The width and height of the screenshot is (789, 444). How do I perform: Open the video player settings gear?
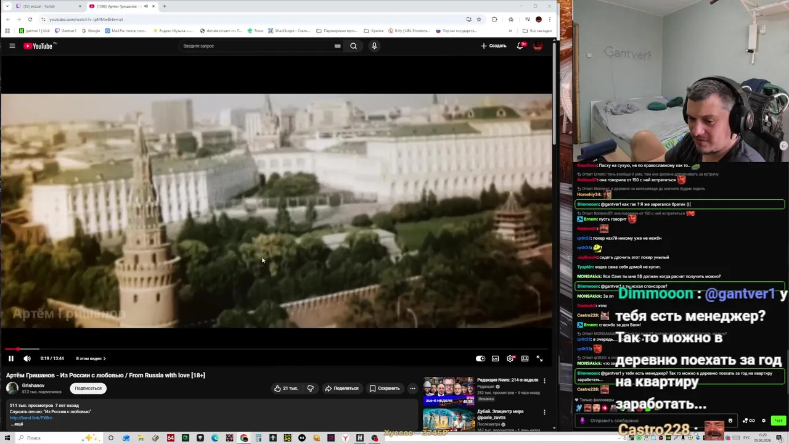pos(510,358)
